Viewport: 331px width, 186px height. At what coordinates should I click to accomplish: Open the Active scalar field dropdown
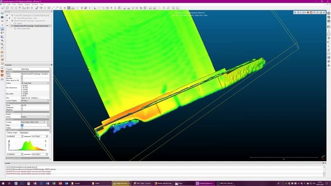pyautogui.click(x=35, y=117)
